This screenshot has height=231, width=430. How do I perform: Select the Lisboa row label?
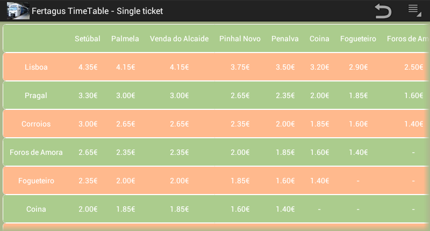point(36,67)
